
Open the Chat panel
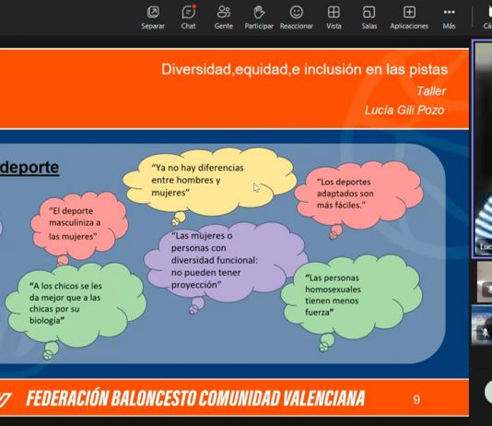[188, 18]
